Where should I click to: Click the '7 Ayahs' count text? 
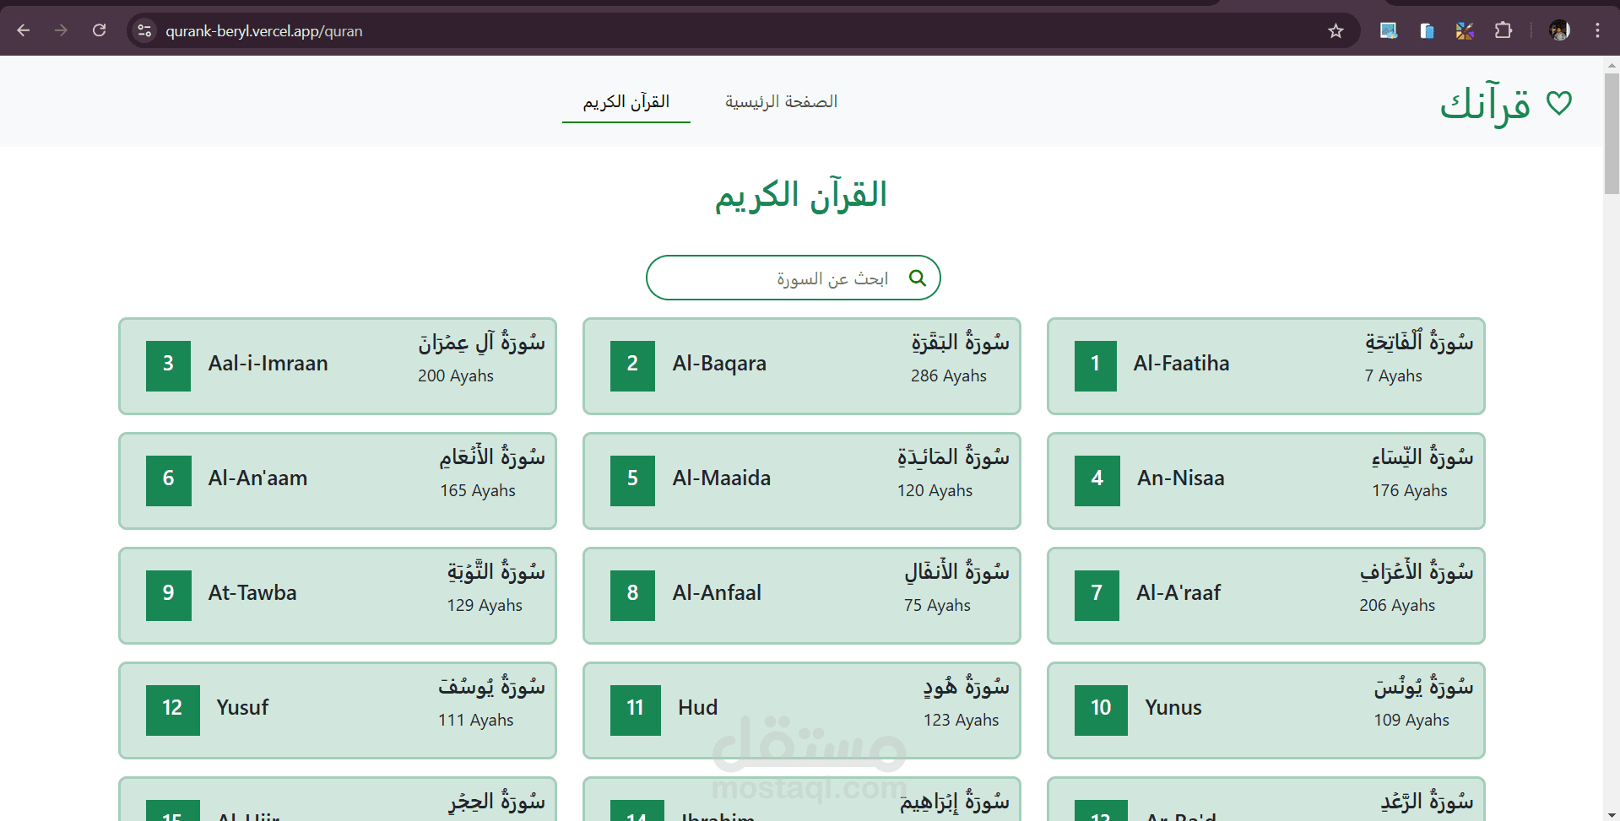(x=1393, y=376)
